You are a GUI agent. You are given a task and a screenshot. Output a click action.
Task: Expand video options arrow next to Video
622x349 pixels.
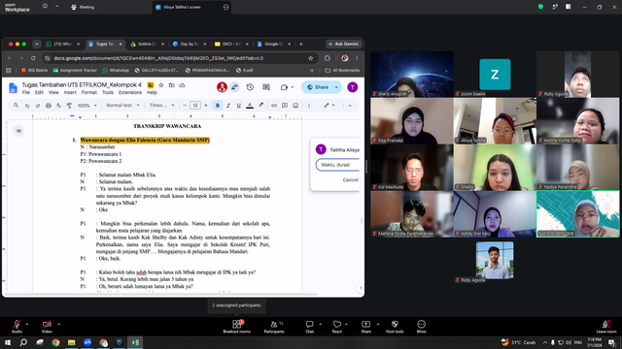point(58,324)
